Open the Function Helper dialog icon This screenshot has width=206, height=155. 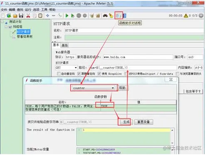pos(118,16)
